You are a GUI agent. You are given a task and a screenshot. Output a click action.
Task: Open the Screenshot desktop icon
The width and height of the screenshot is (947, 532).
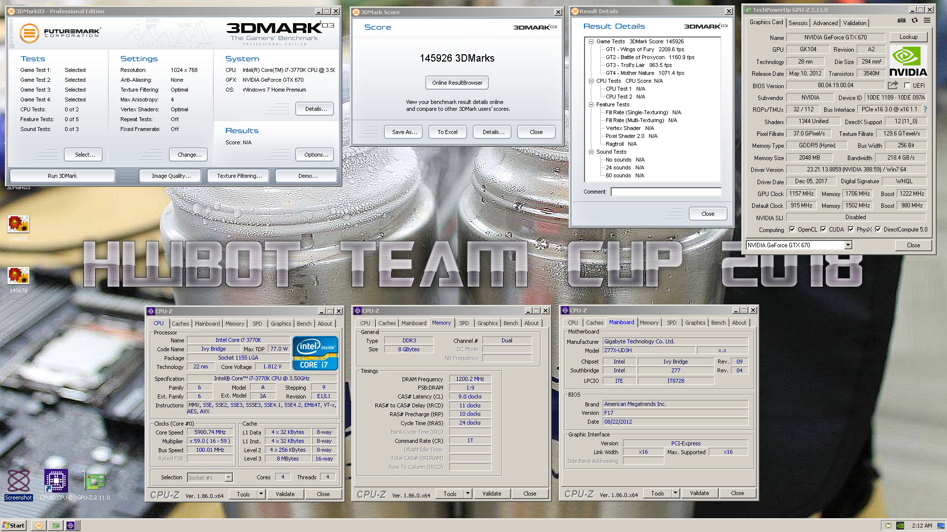[18, 484]
